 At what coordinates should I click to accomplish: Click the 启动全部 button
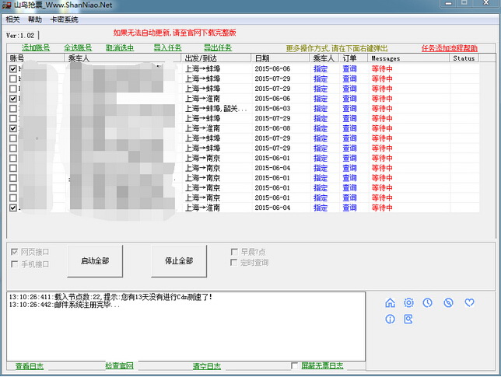[95, 261]
